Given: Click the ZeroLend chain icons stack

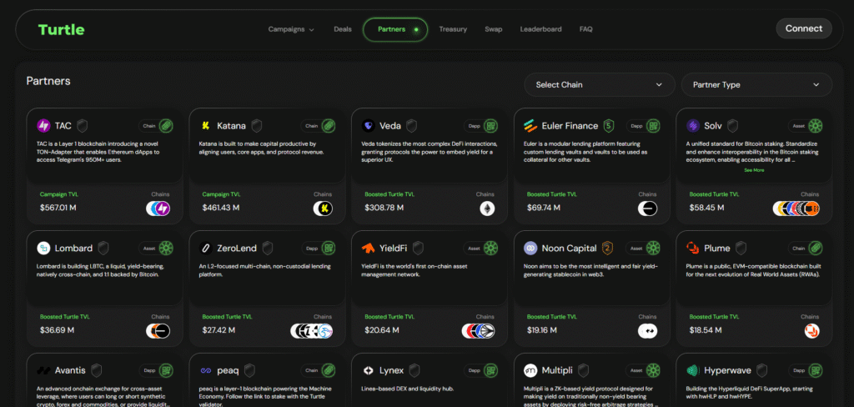Looking at the screenshot, I should click(312, 331).
